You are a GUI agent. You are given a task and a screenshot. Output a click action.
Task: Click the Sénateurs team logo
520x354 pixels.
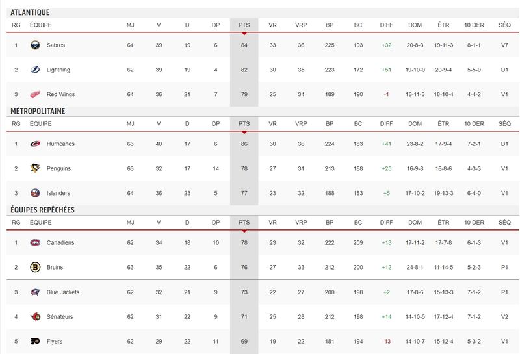pyautogui.click(x=35, y=317)
